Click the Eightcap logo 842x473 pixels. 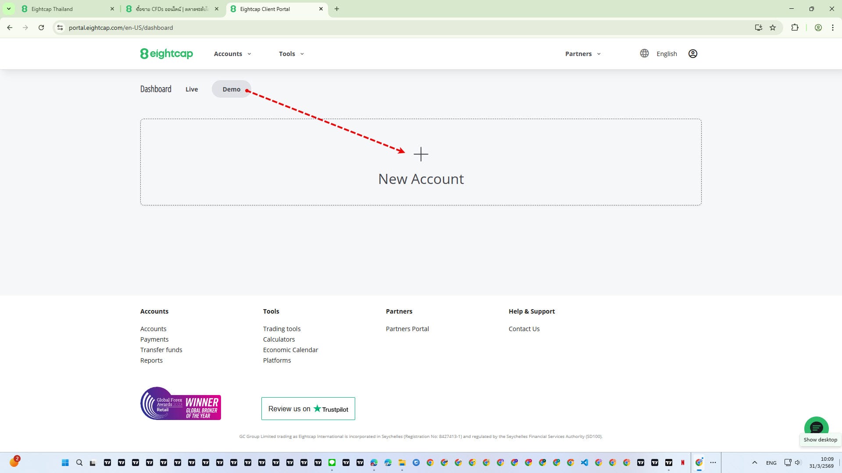166,53
